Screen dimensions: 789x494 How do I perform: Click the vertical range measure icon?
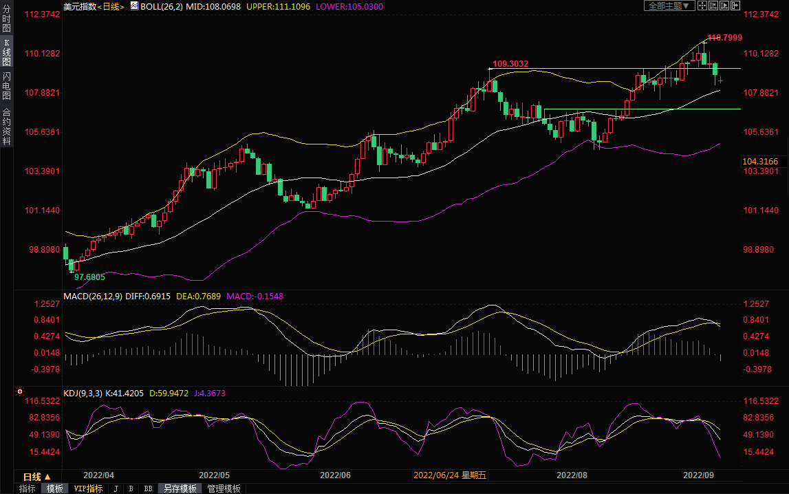click(713, 6)
